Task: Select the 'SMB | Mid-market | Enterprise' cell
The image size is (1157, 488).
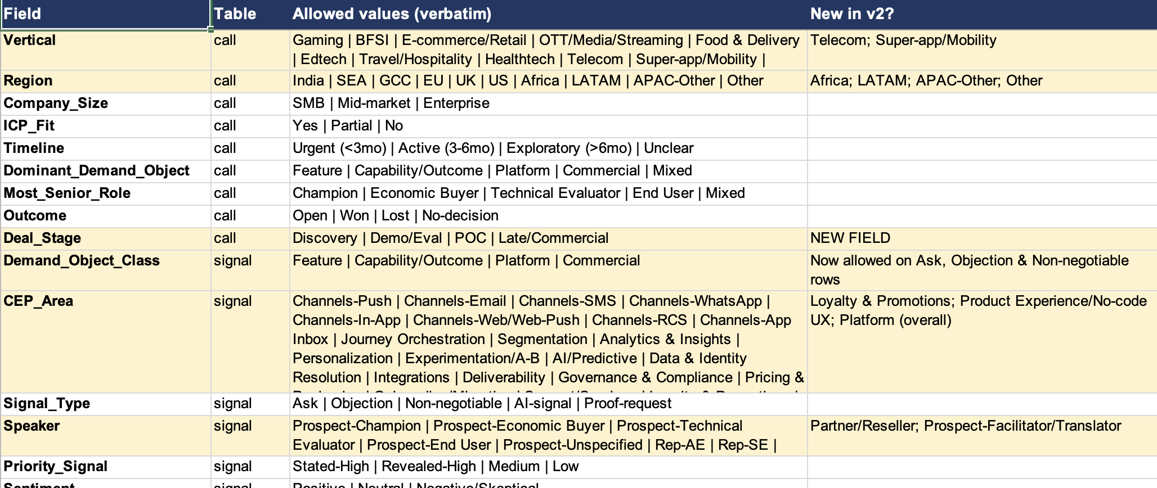Action: pyautogui.click(x=549, y=104)
